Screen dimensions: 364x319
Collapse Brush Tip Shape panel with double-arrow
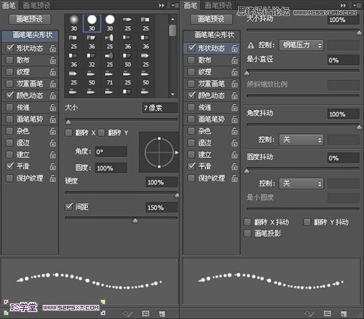(162, 5)
